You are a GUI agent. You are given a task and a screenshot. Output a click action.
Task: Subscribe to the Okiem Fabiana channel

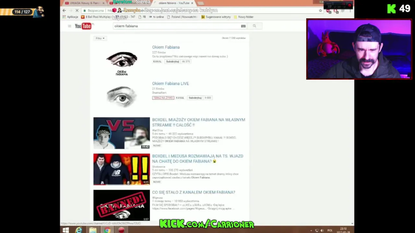click(172, 61)
